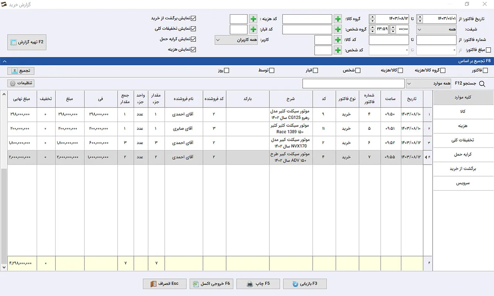Check the روز aggregation checkbox
This screenshot has height=296, width=494.
227,71
